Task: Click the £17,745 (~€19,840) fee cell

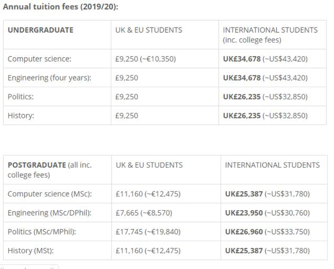Action: coord(148,232)
